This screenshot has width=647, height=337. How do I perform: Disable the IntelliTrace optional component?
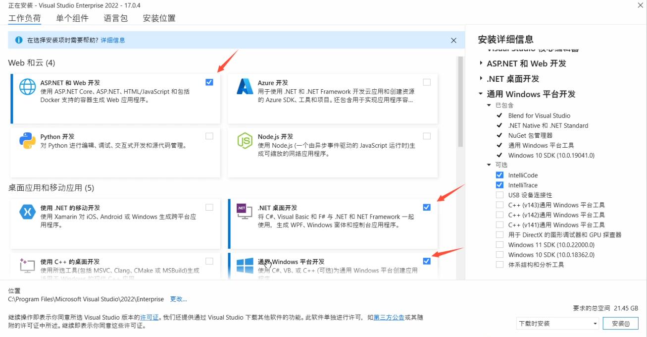(499, 185)
